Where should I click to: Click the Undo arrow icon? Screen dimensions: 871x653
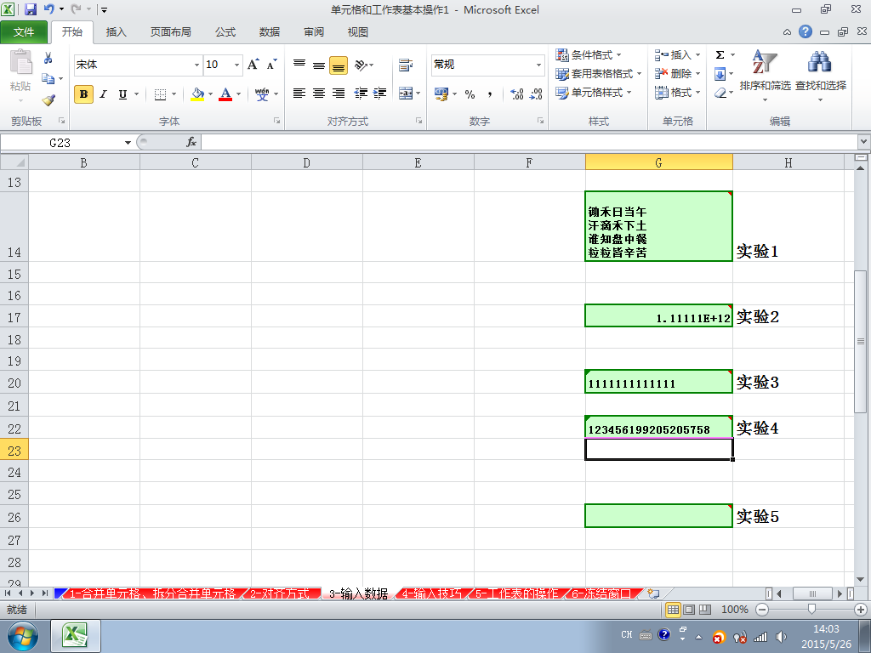(x=48, y=9)
